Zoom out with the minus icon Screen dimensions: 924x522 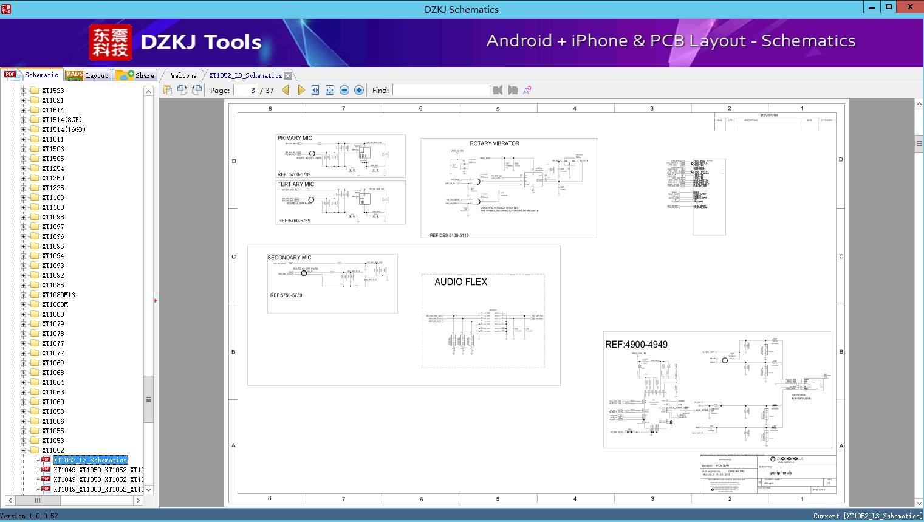344,90
